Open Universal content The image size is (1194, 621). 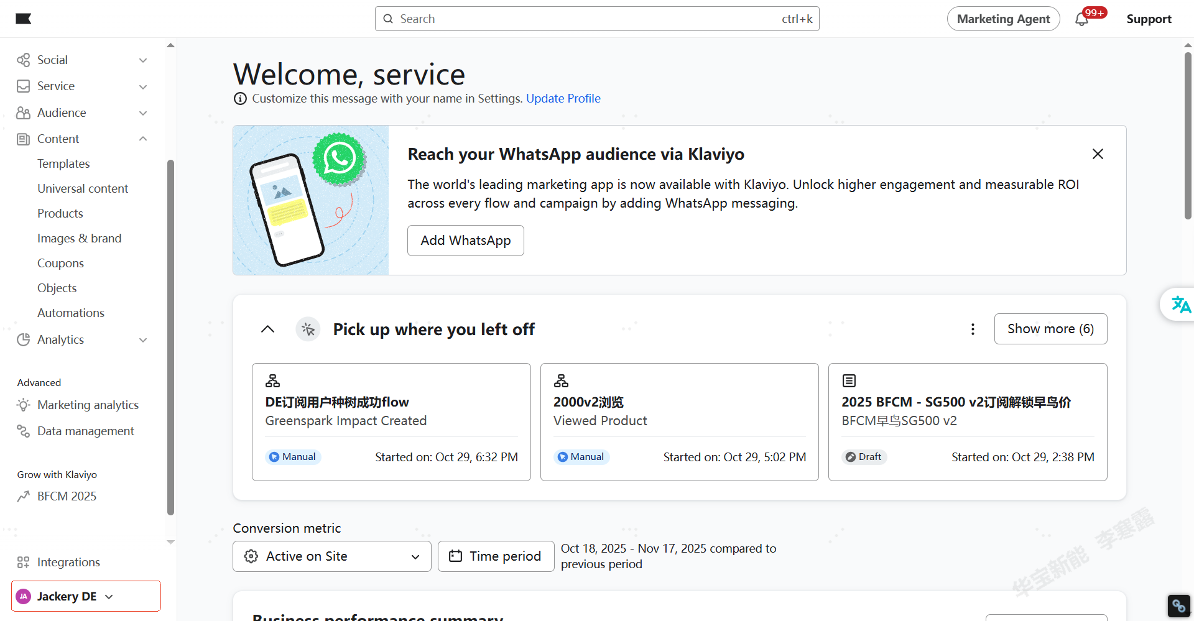click(83, 188)
